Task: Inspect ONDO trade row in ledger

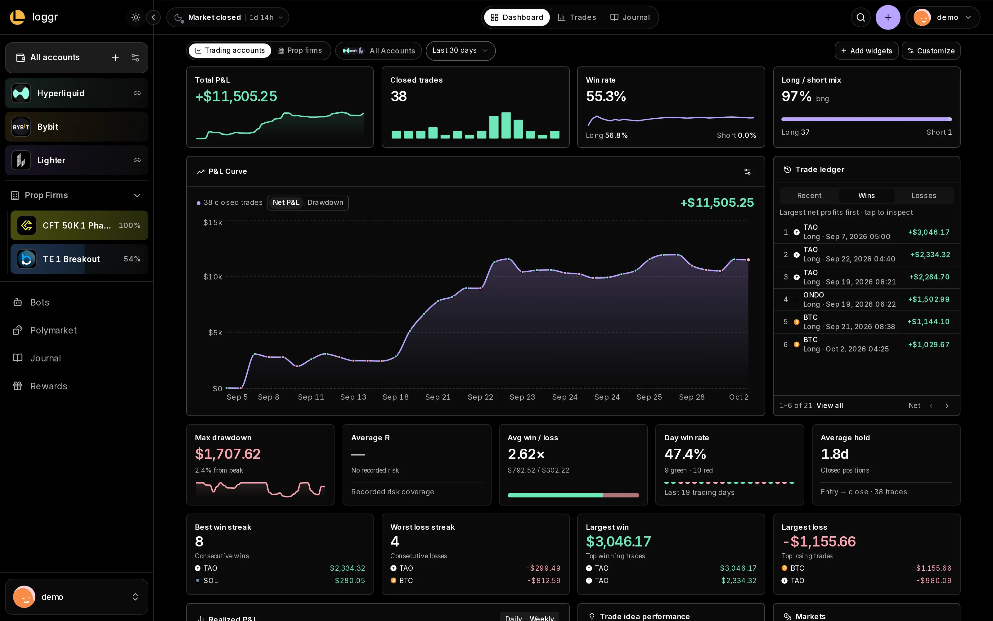Action: point(867,299)
